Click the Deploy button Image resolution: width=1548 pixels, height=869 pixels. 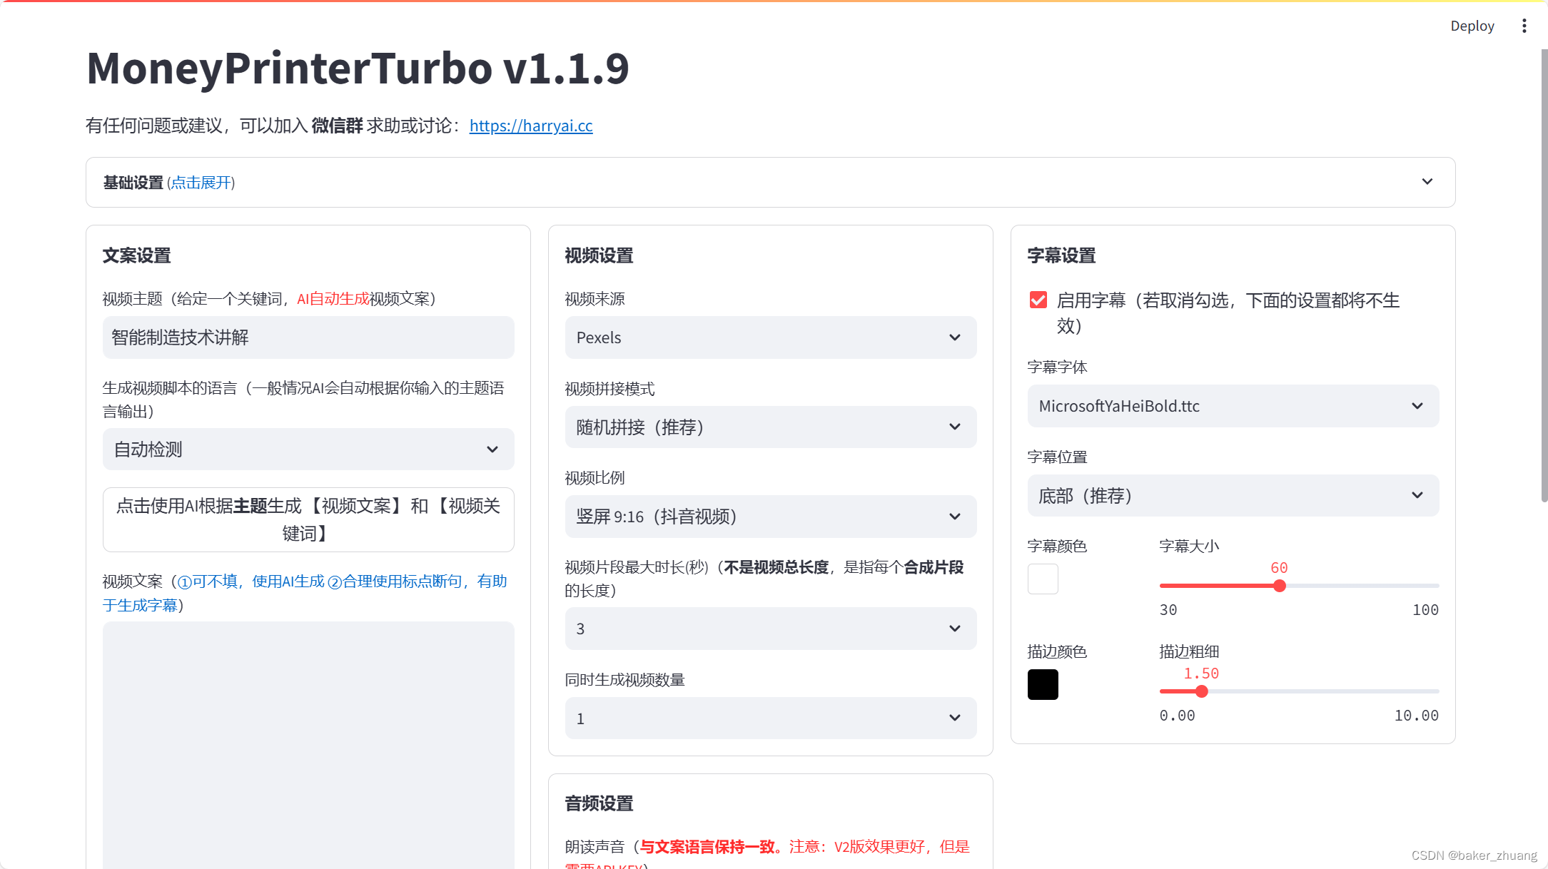(x=1472, y=26)
